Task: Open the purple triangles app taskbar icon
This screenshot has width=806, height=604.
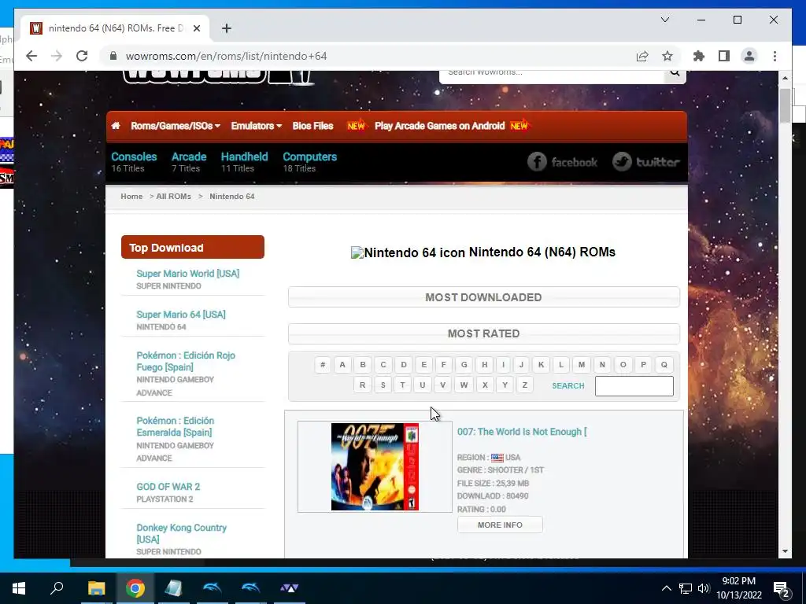Action: click(289, 588)
